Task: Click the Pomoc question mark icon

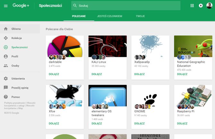Action: [x=6, y=97]
